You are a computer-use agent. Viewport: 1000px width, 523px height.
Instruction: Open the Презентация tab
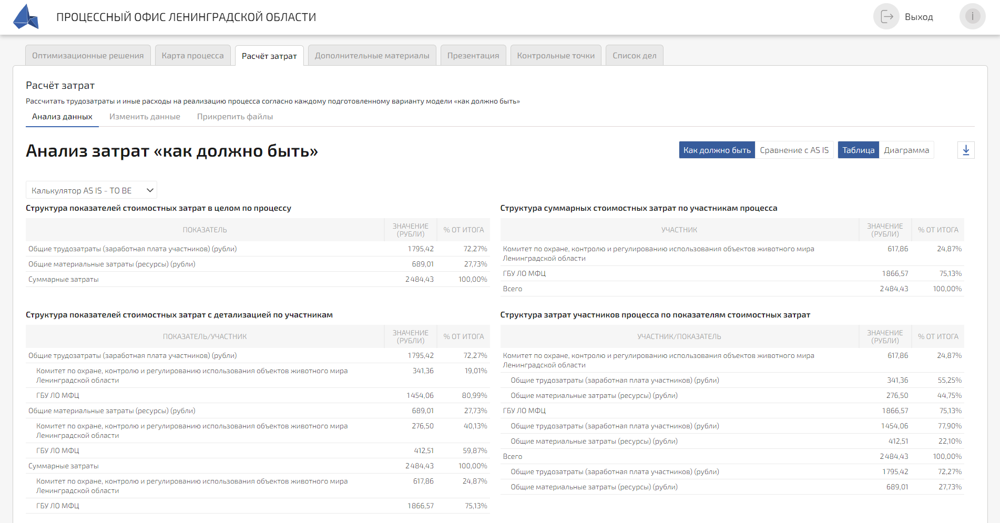tap(473, 56)
